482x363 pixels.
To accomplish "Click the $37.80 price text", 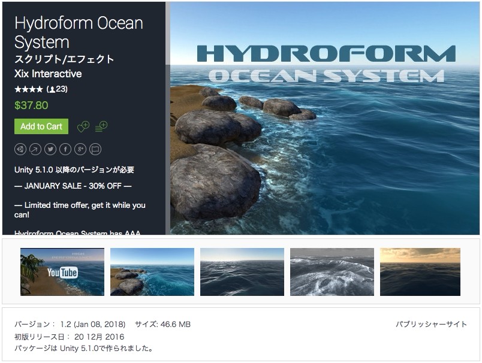I will pos(31,105).
